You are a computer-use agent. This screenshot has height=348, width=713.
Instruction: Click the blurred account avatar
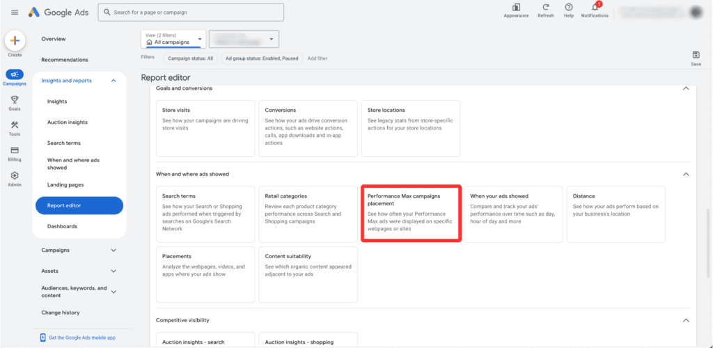tap(696, 13)
